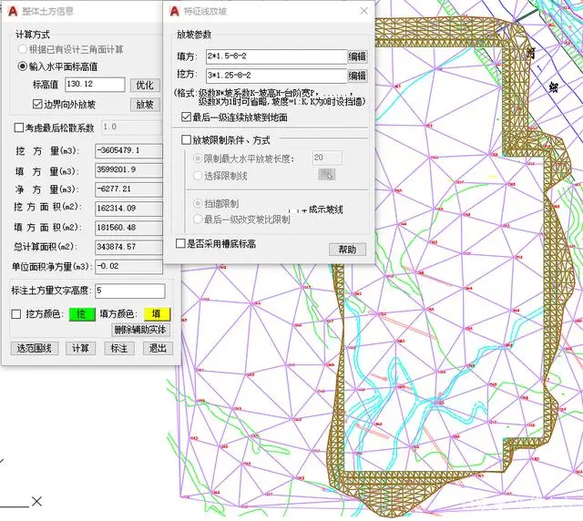Toggle checkbox 放坡限制条件、方式

pyautogui.click(x=186, y=140)
